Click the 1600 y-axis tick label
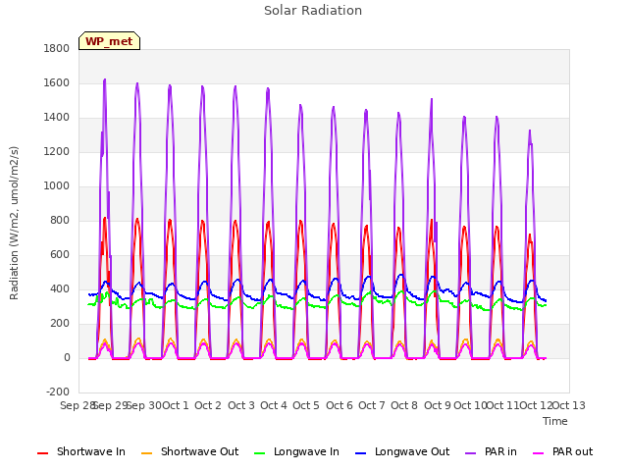Screen dimensions: 628x471 (57, 82)
